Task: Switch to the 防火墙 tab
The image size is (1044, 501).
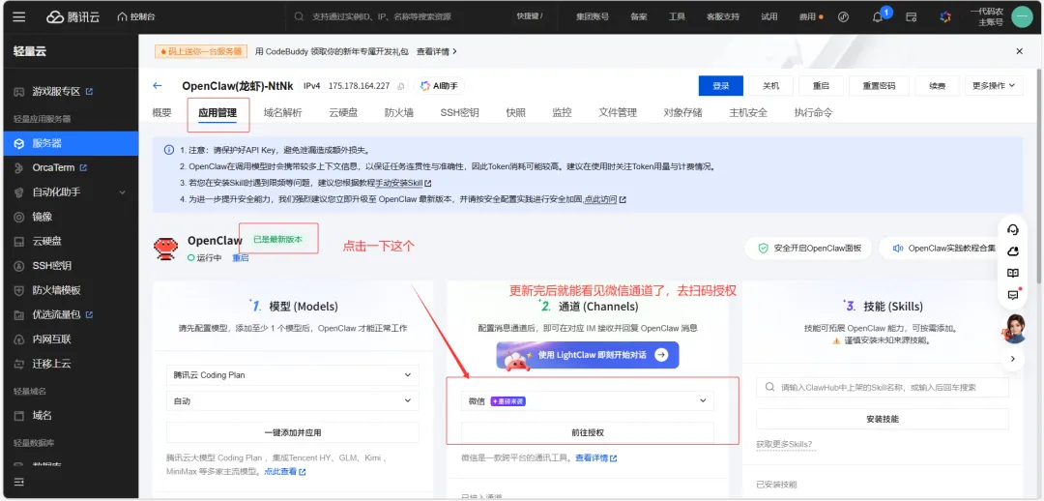Action: [x=399, y=112]
